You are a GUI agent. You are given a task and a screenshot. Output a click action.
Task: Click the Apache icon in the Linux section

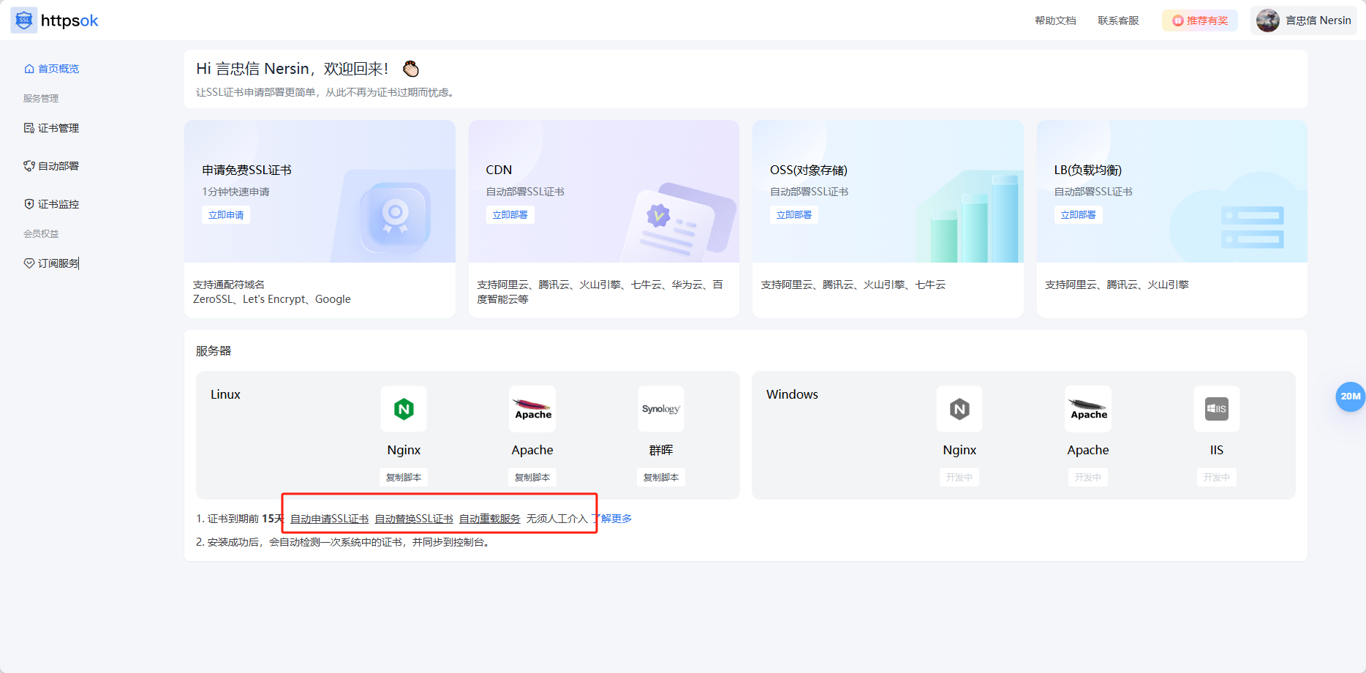(532, 409)
